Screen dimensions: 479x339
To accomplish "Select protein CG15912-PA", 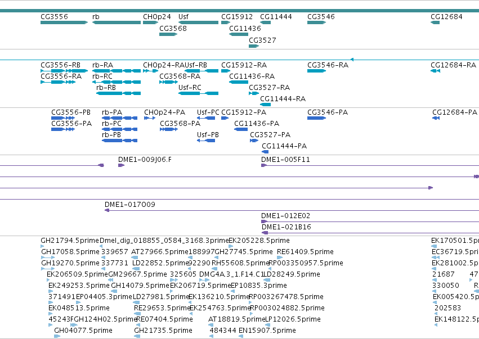I will click(x=225, y=118).
